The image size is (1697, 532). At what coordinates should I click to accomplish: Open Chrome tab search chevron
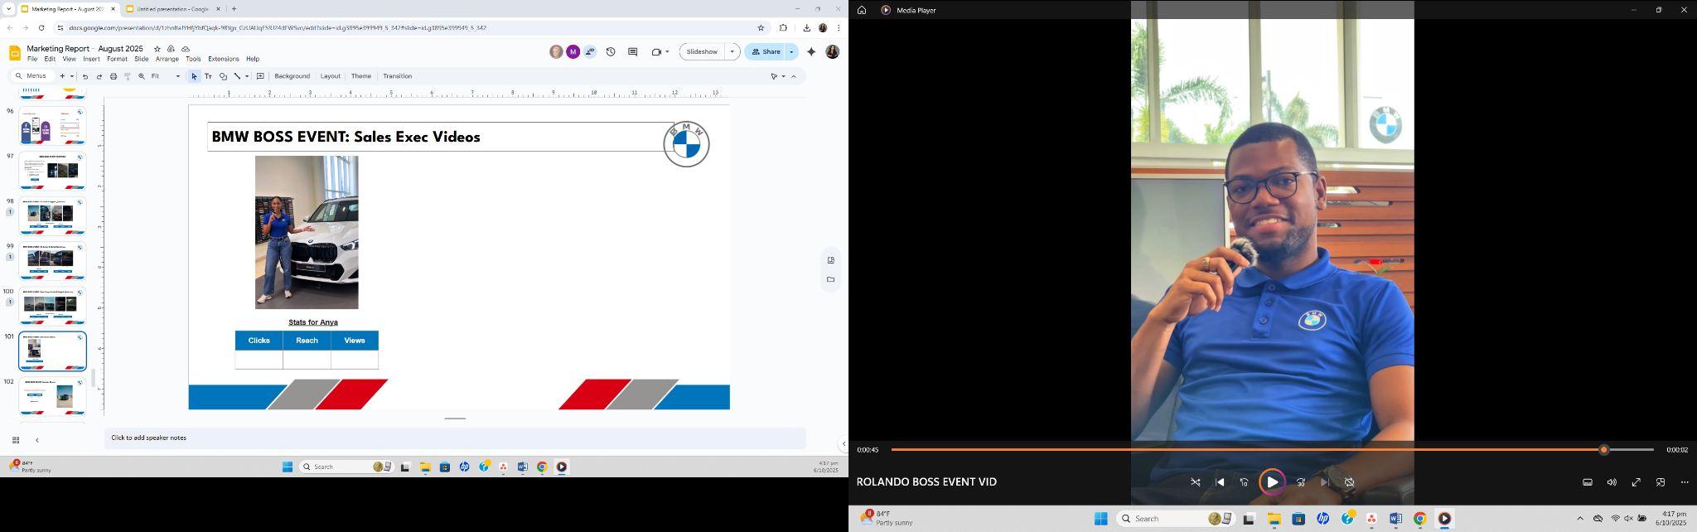pyautogui.click(x=7, y=9)
